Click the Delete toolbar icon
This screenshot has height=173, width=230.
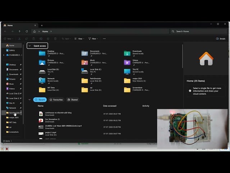click(55, 39)
